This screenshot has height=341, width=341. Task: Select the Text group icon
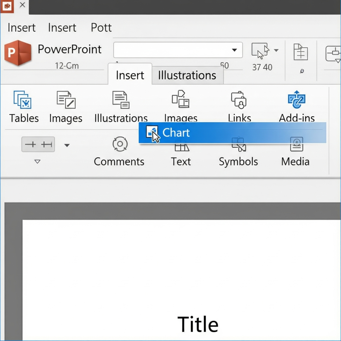tap(181, 147)
